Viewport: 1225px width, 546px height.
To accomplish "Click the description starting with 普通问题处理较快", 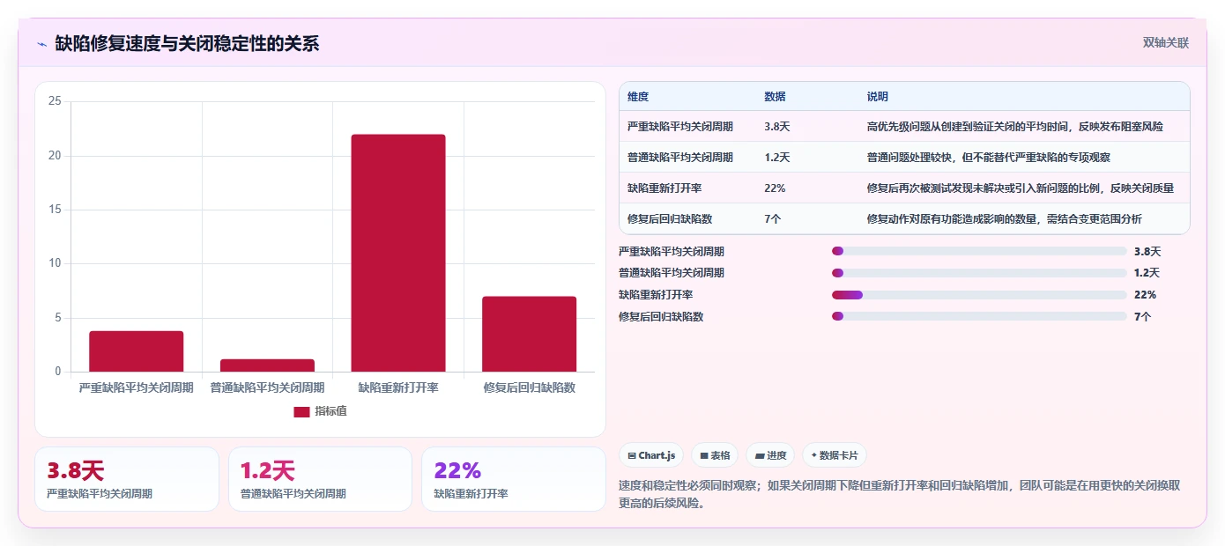I will pos(989,158).
